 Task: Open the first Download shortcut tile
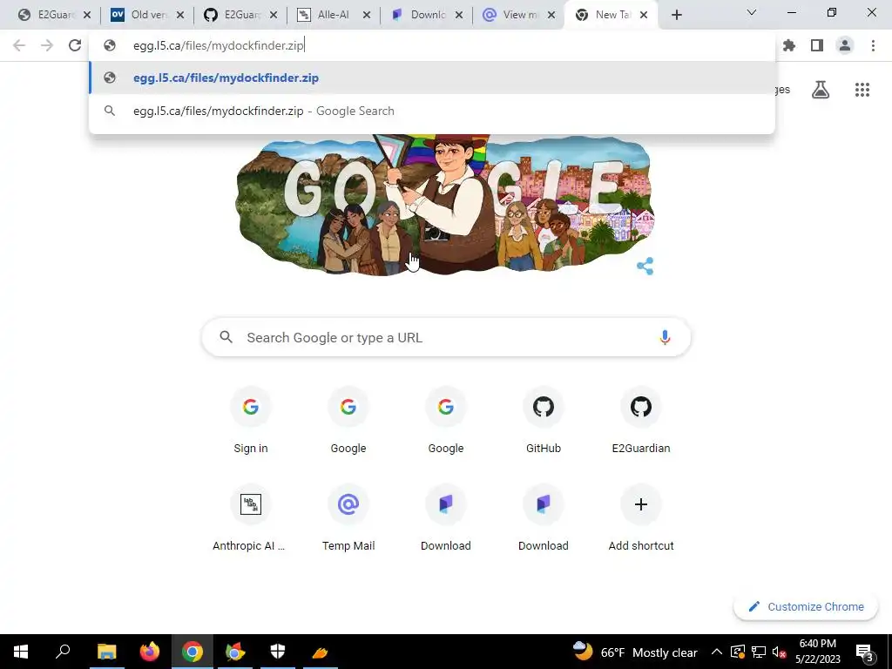point(446,518)
